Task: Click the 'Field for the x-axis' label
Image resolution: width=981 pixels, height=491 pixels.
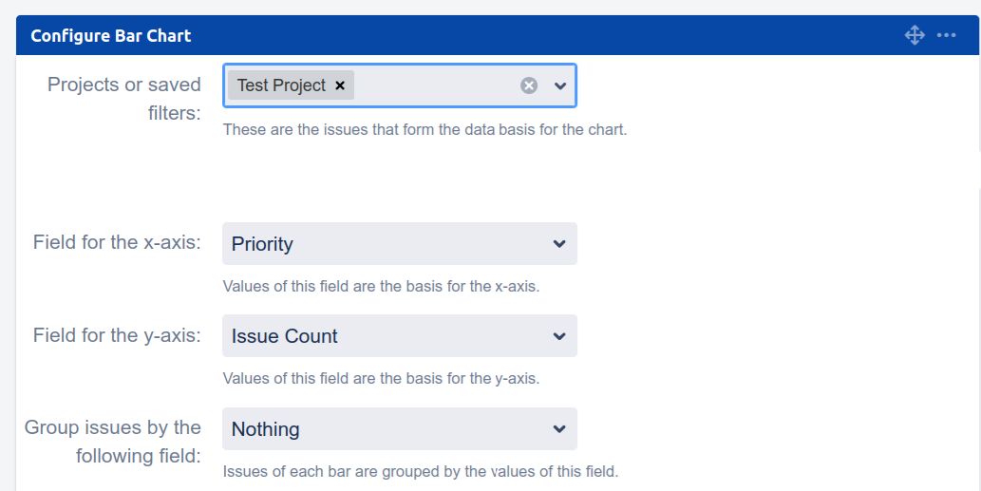Action: point(117,242)
